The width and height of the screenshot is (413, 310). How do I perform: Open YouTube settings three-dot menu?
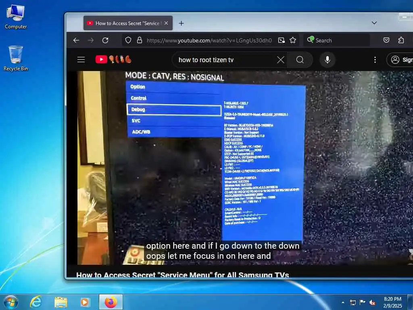(x=375, y=60)
